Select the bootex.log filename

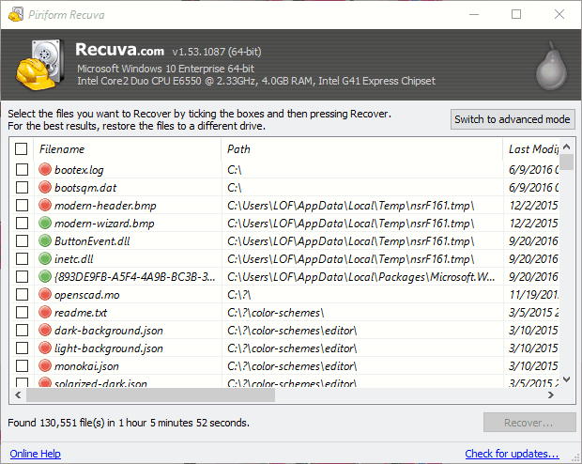(79, 170)
